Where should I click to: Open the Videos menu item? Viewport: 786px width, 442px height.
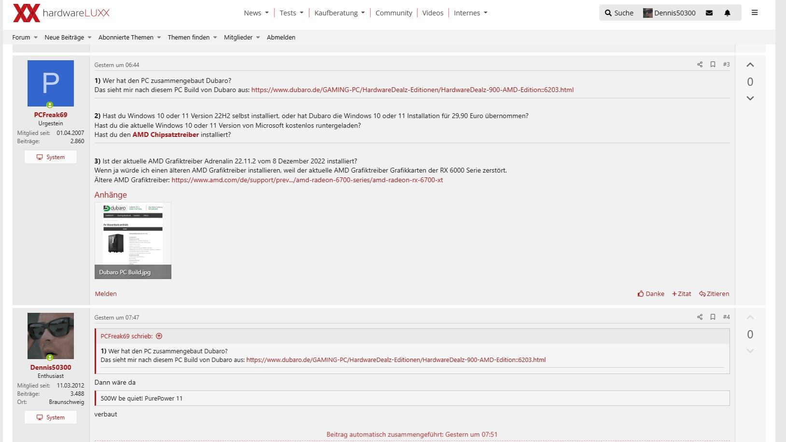(433, 13)
